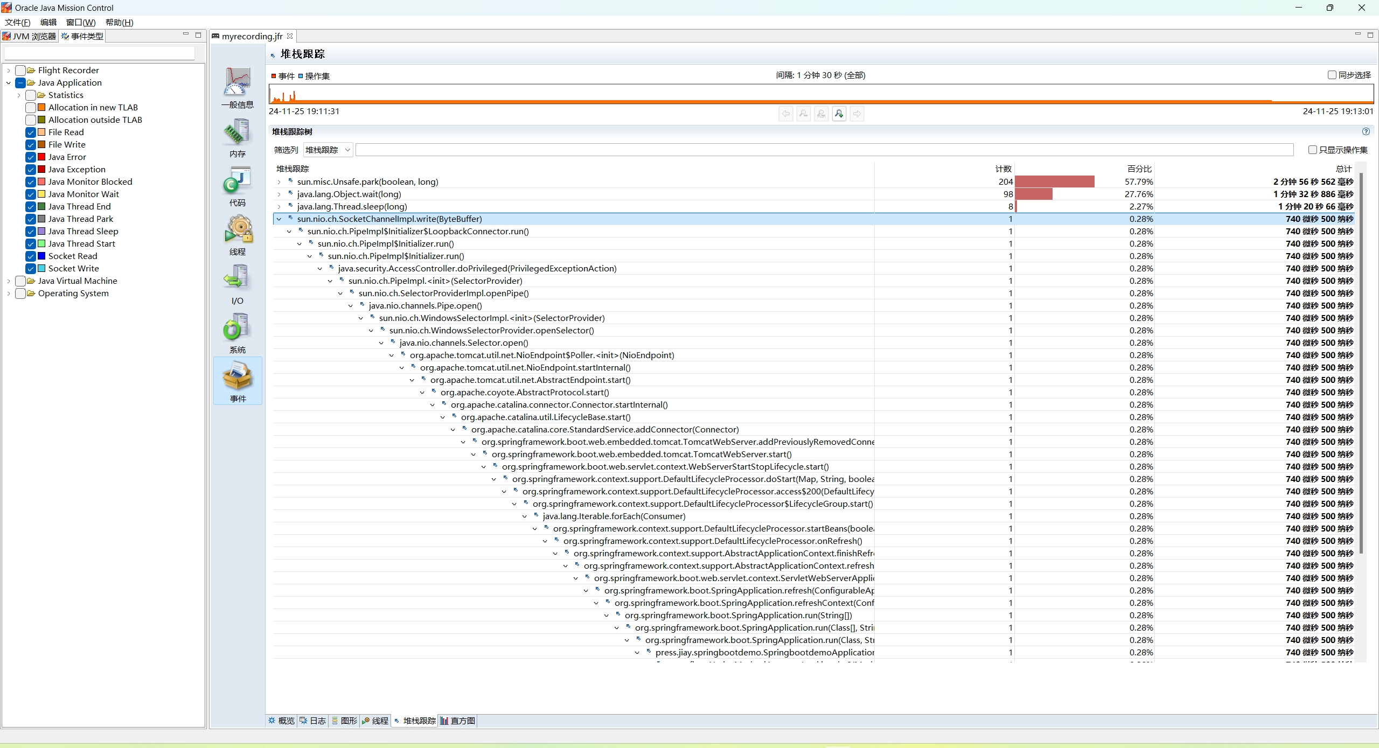Expand the Operating System tree node
Screen dimensions: 1379x748
coord(9,293)
